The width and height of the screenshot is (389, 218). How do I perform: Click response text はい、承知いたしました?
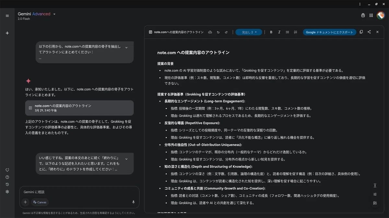coord(79,92)
